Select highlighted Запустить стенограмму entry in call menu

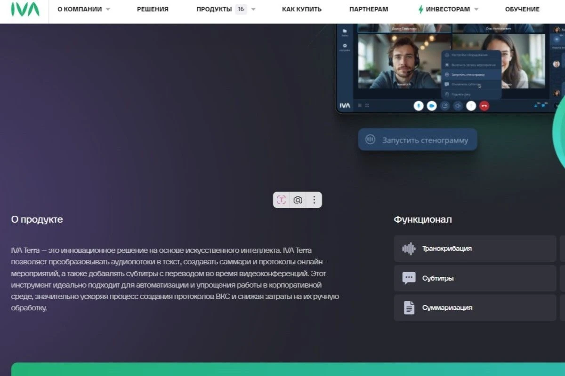coord(471,75)
